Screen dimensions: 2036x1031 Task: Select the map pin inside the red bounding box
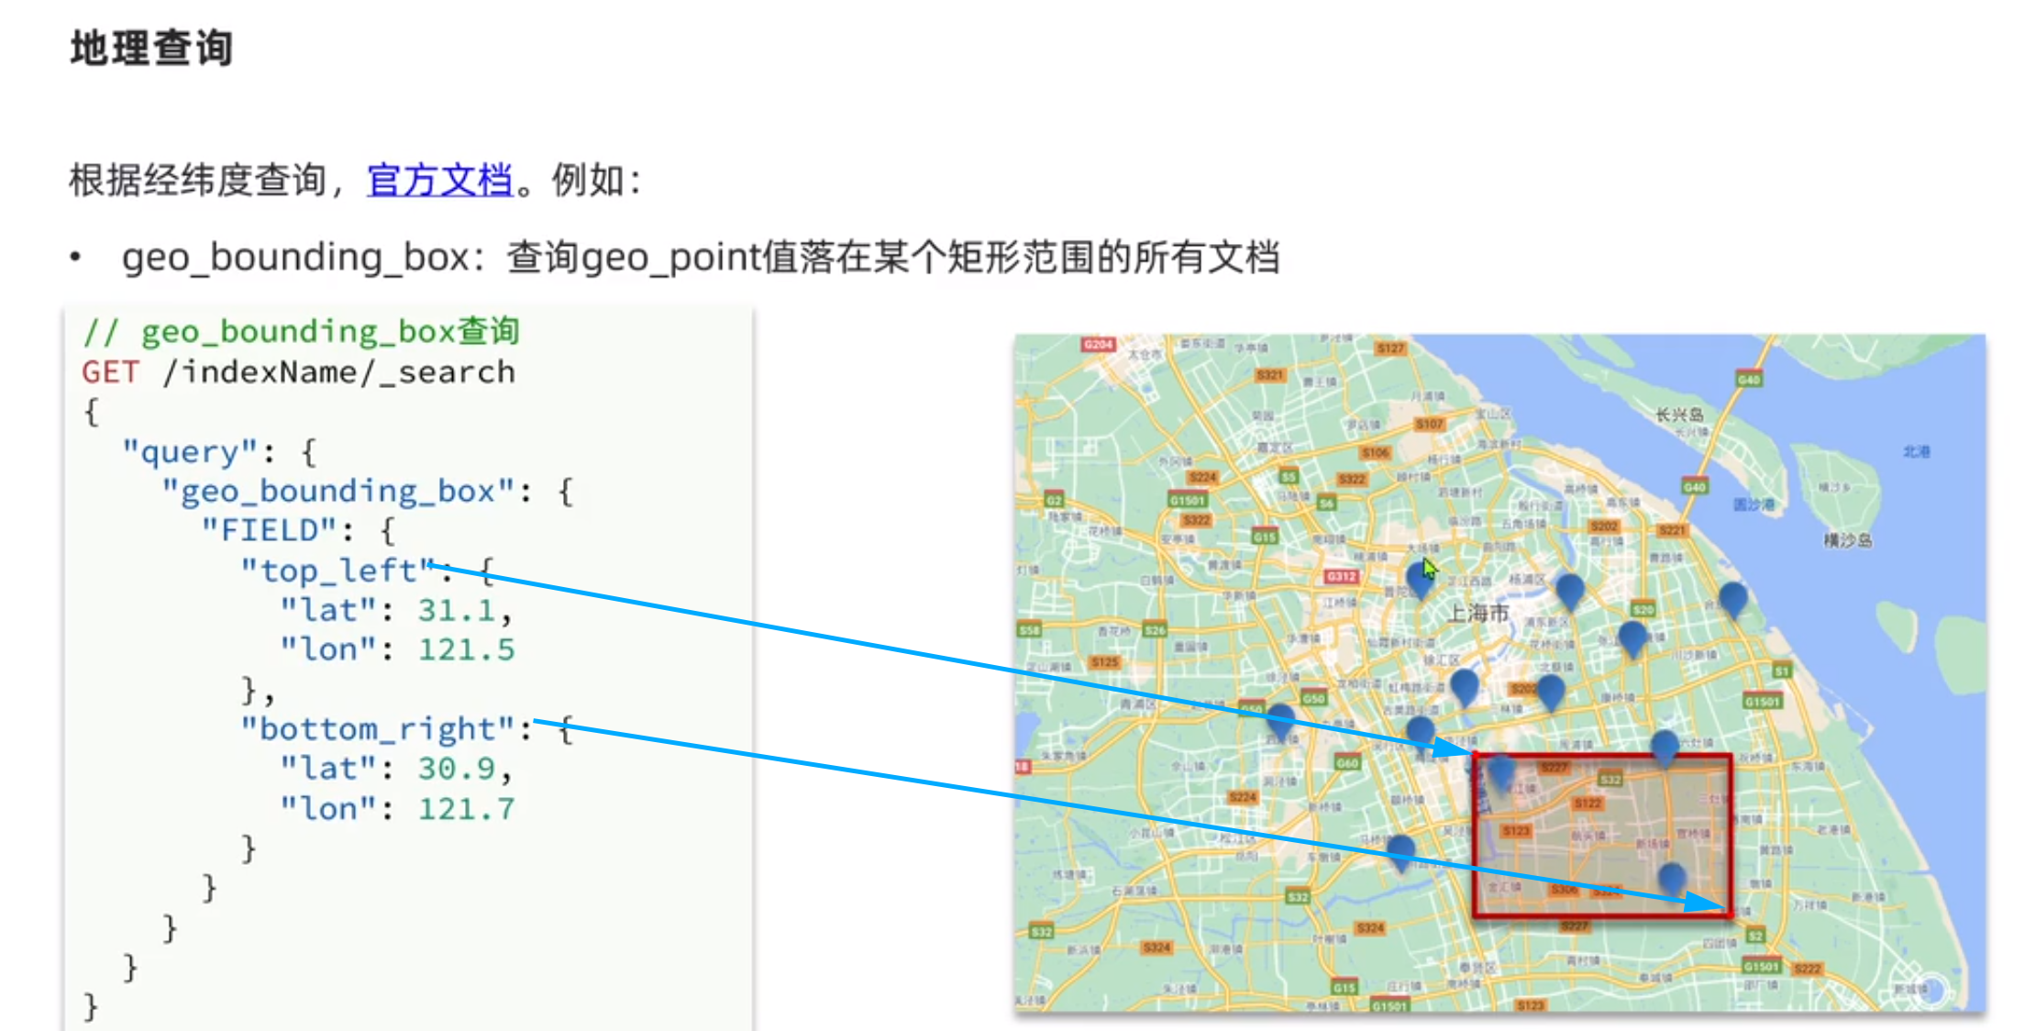point(1671,881)
